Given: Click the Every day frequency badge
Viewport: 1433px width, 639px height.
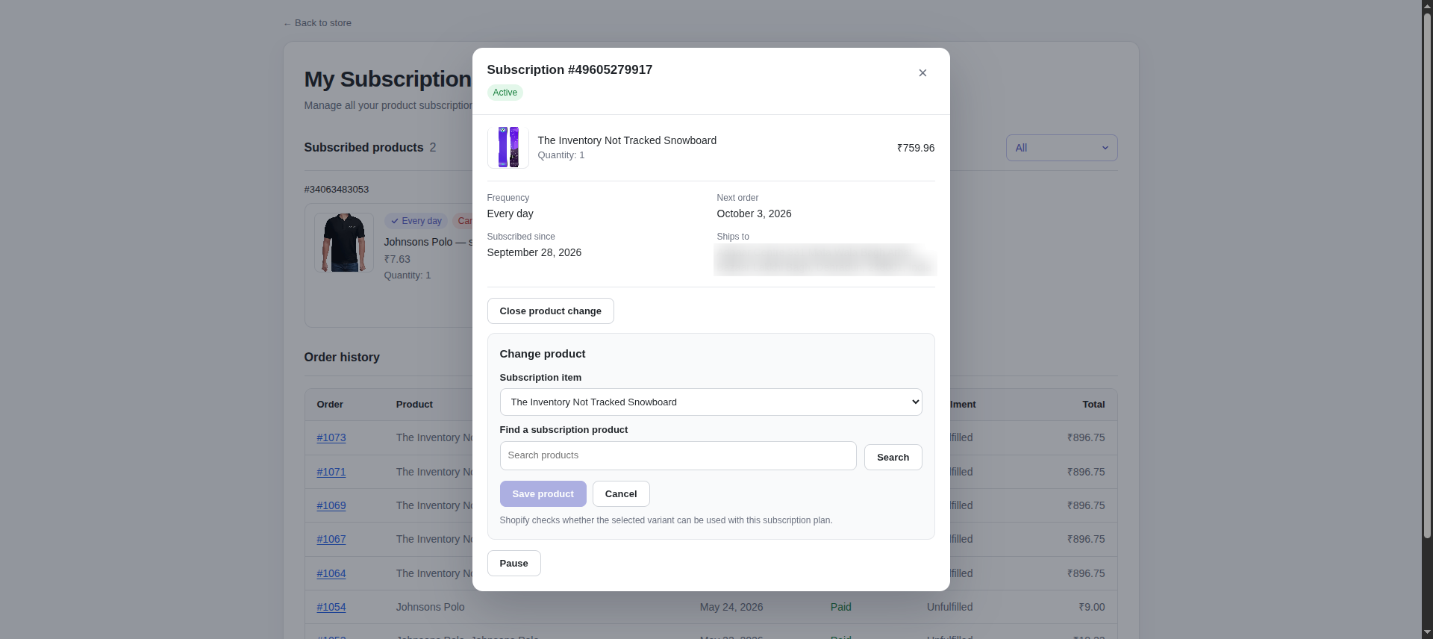Looking at the screenshot, I should pyautogui.click(x=416, y=221).
